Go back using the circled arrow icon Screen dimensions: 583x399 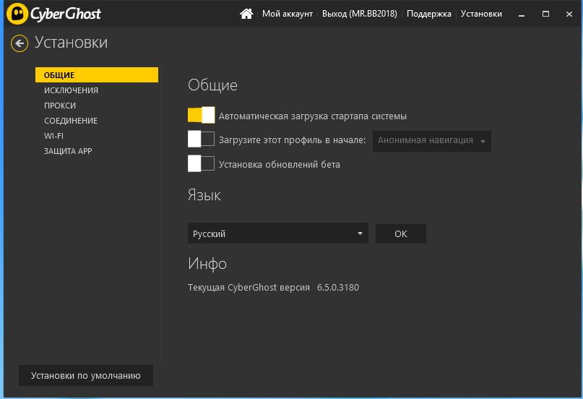pyautogui.click(x=20, y=43)
